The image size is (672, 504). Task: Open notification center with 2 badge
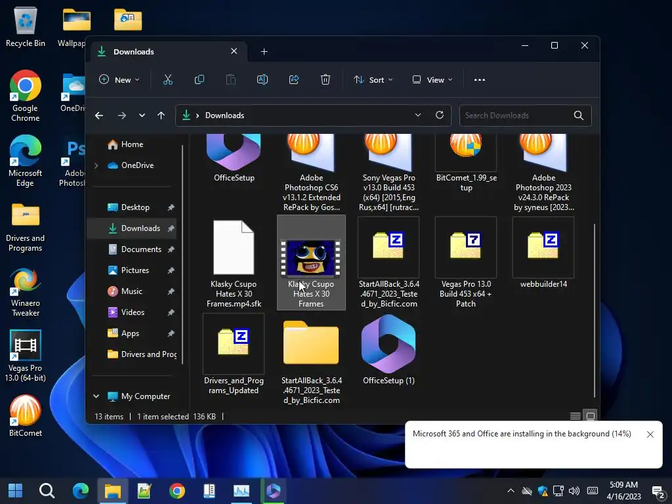click(658, 492)
